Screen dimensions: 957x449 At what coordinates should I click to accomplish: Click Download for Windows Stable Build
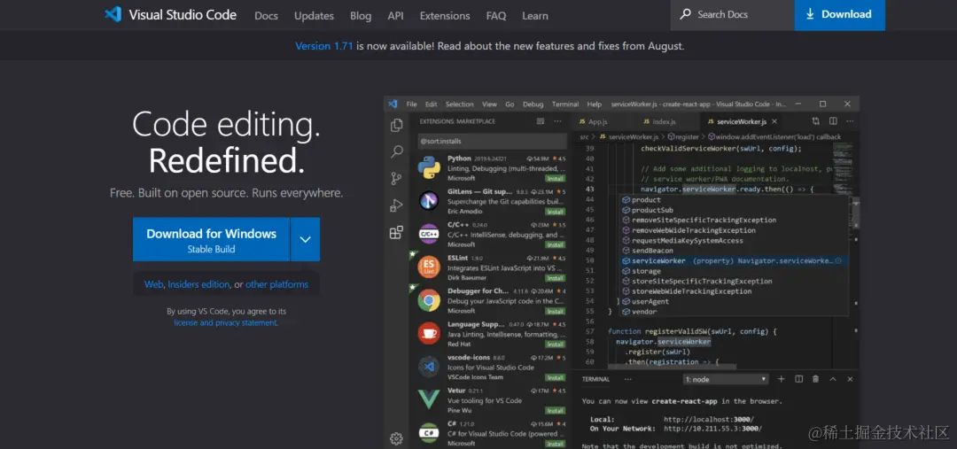[211, 239]
